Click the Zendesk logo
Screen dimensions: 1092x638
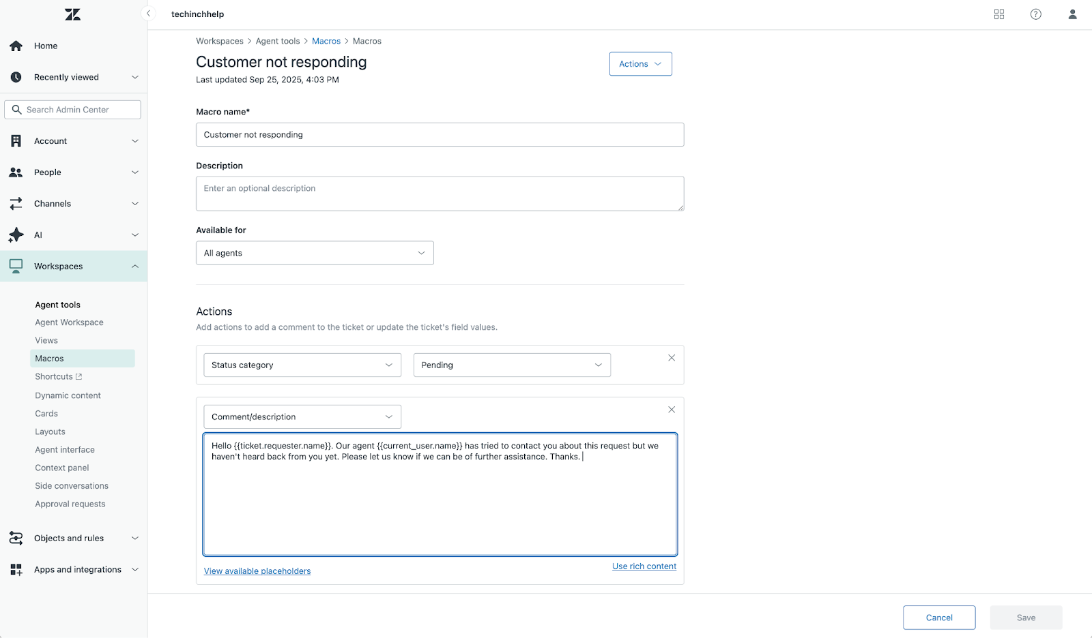coord(73,14)
